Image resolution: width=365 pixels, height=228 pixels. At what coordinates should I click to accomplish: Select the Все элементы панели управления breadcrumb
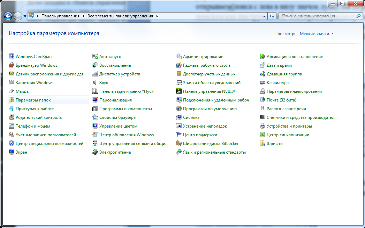pyautogui.click(x=120, y=16)
